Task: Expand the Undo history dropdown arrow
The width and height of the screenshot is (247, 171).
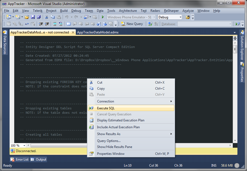Action: coord(71,17)
